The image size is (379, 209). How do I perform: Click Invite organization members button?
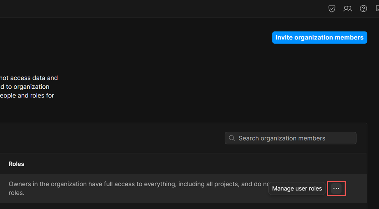pyautogui.click(x=319, y=38)
